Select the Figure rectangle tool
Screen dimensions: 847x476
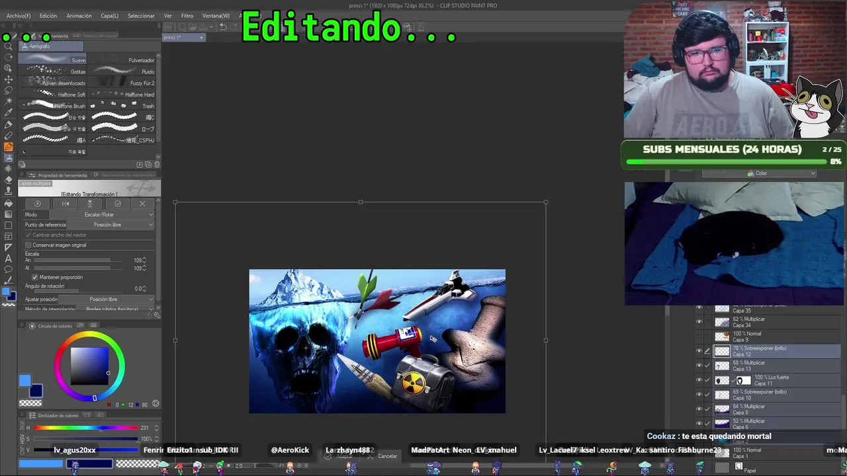click(9, 225)
